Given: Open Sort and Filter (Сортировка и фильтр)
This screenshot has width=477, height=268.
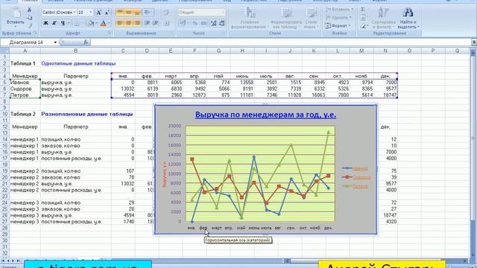Looking at the screenshot, I should pos(383,18).
